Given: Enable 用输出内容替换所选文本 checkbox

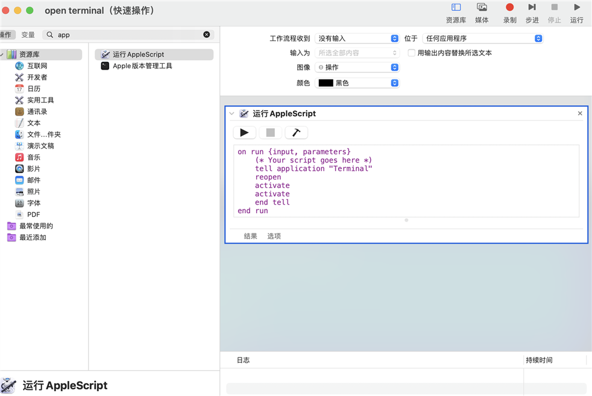Looking at the screenshot, I should tap(412, 53).
